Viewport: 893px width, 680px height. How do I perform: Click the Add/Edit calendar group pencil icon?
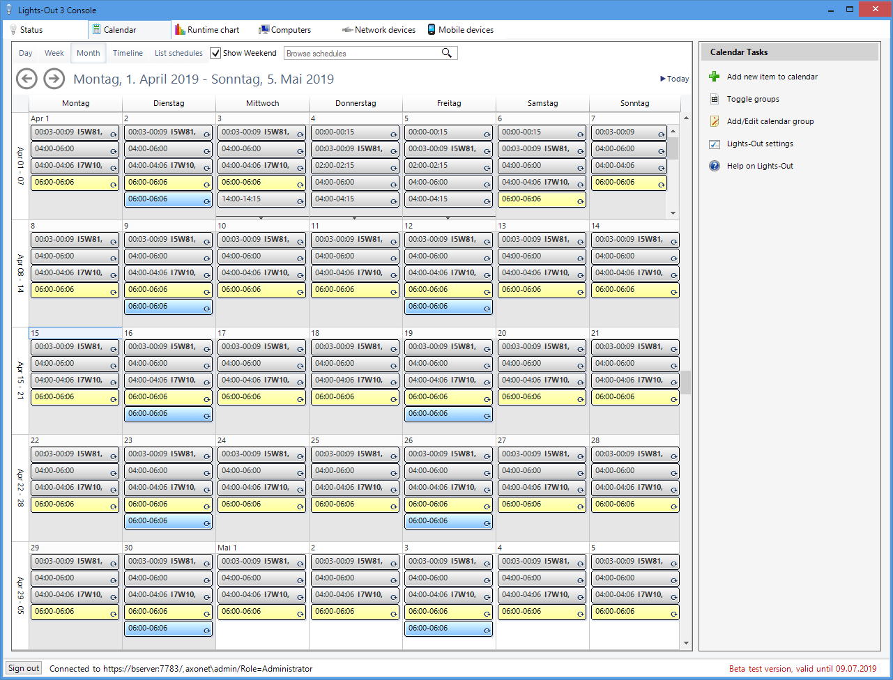tap(714, 121)
